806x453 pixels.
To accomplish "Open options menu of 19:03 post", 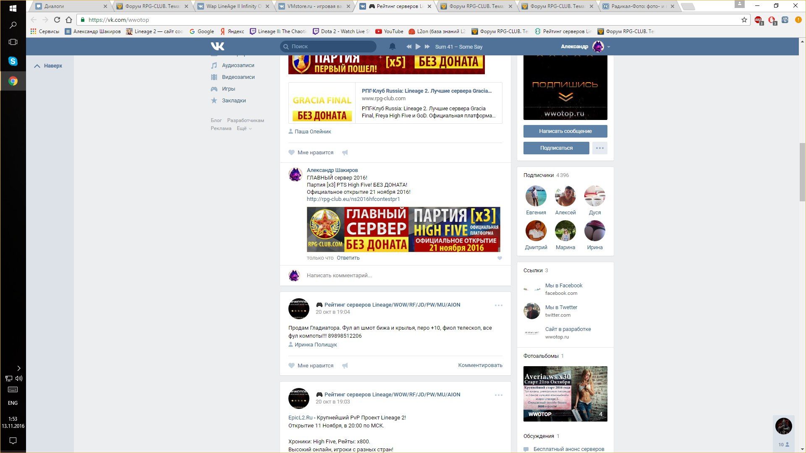I will click(498, 395).
